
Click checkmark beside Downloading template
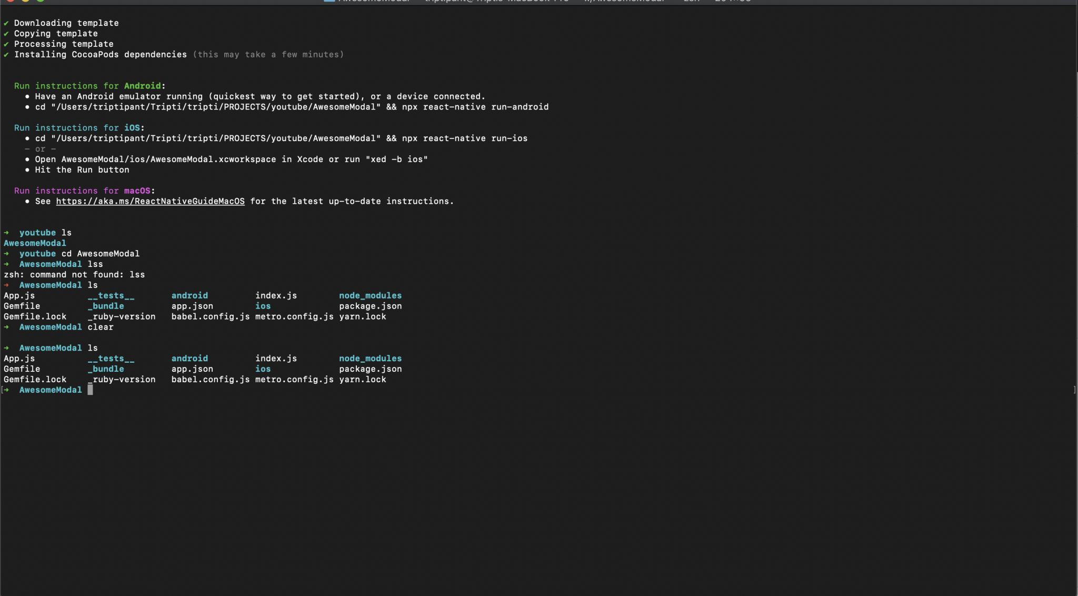(6, 23)
